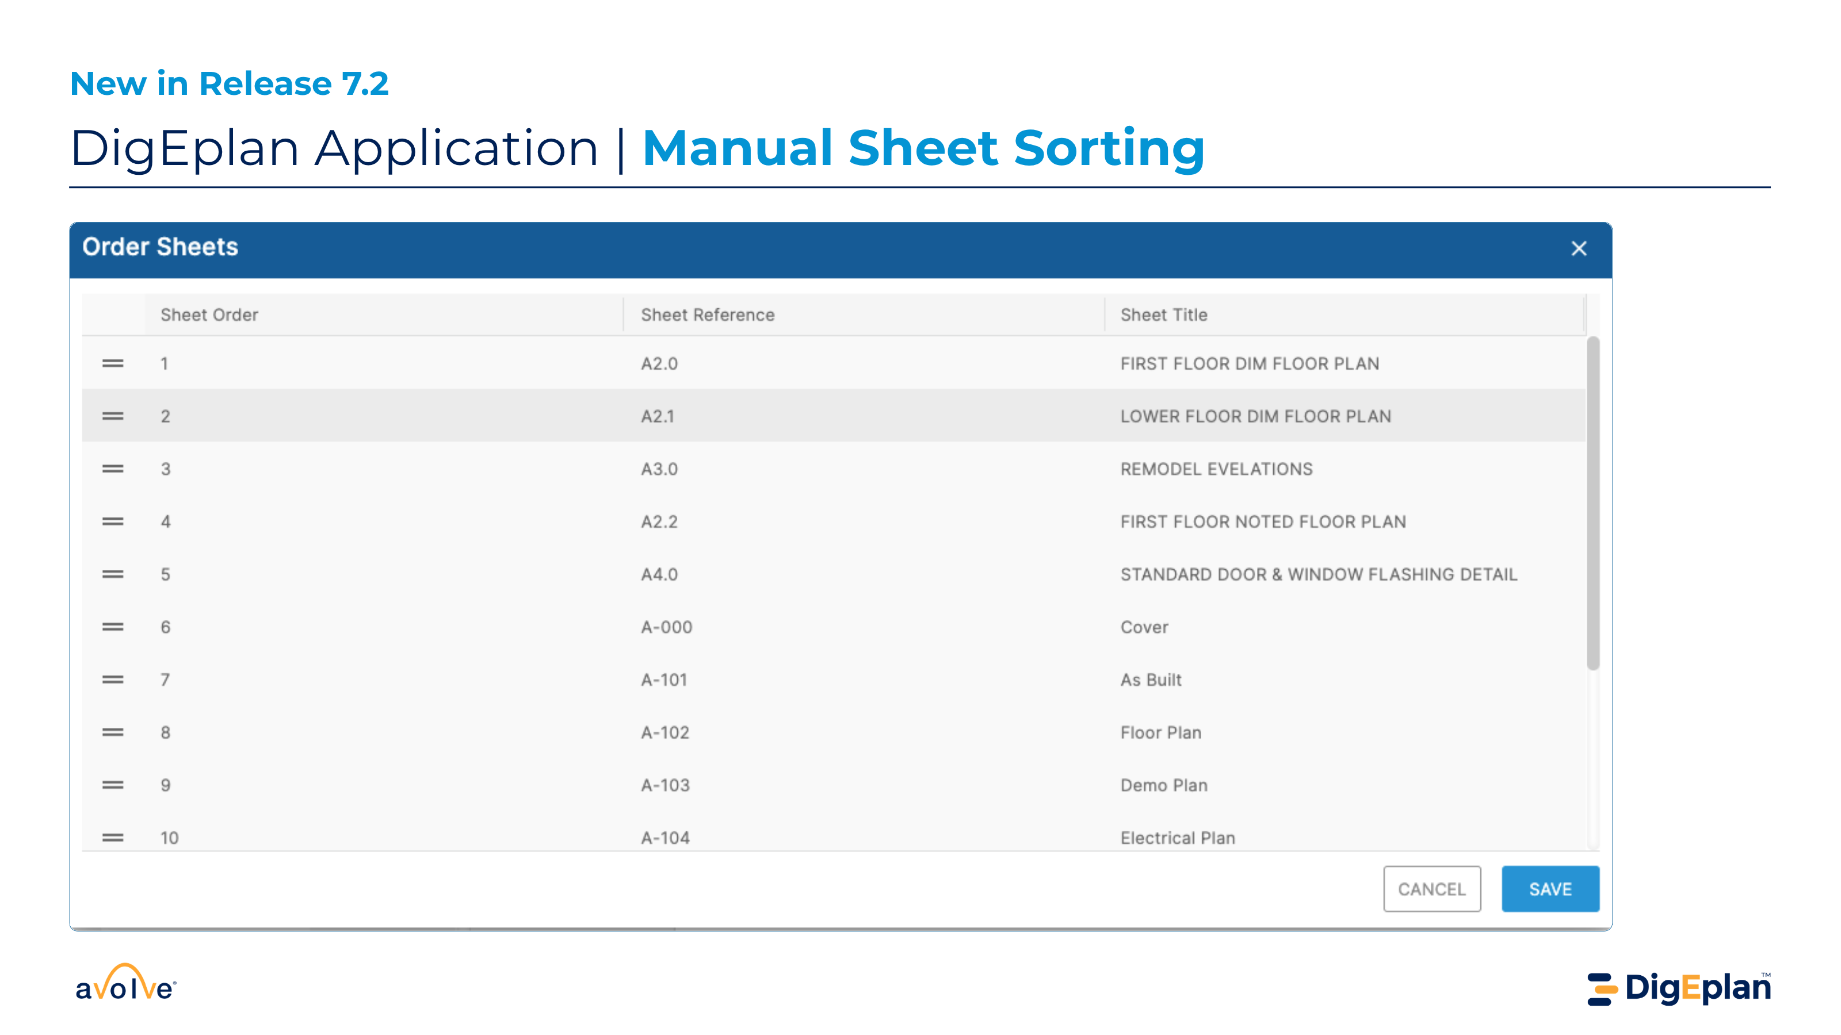Select the A-101 sheet reference cell
This screenshot has height=1035, width=1841.
coord(664,680)
